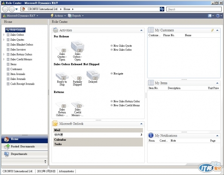Open Sales Return Orders list
The height and width of the screenshot is (175, 224).
pyautogui.click(x=21, y=54)
